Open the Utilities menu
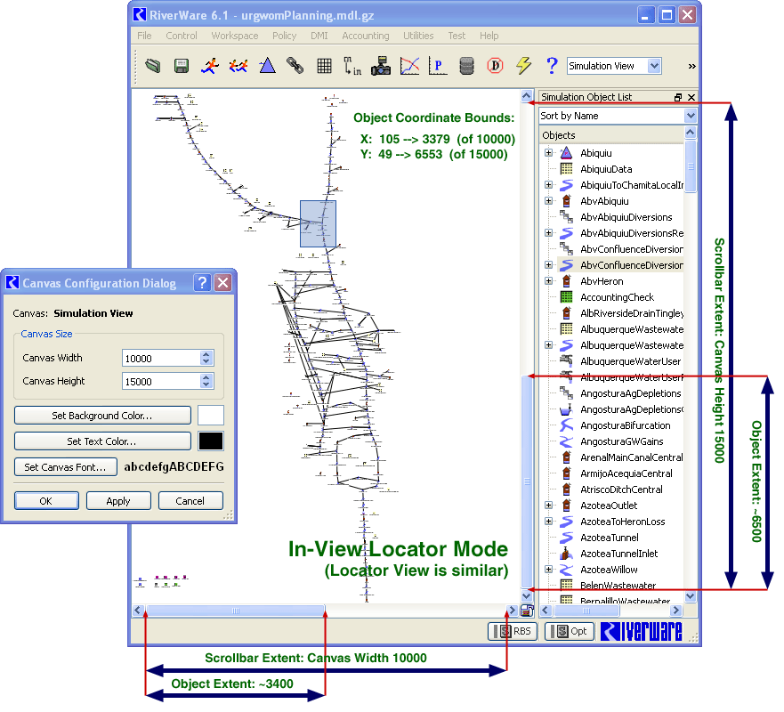Screen dimensions: 784x712 point(418,36)
